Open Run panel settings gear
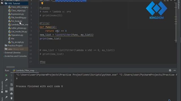 point(170,70)
